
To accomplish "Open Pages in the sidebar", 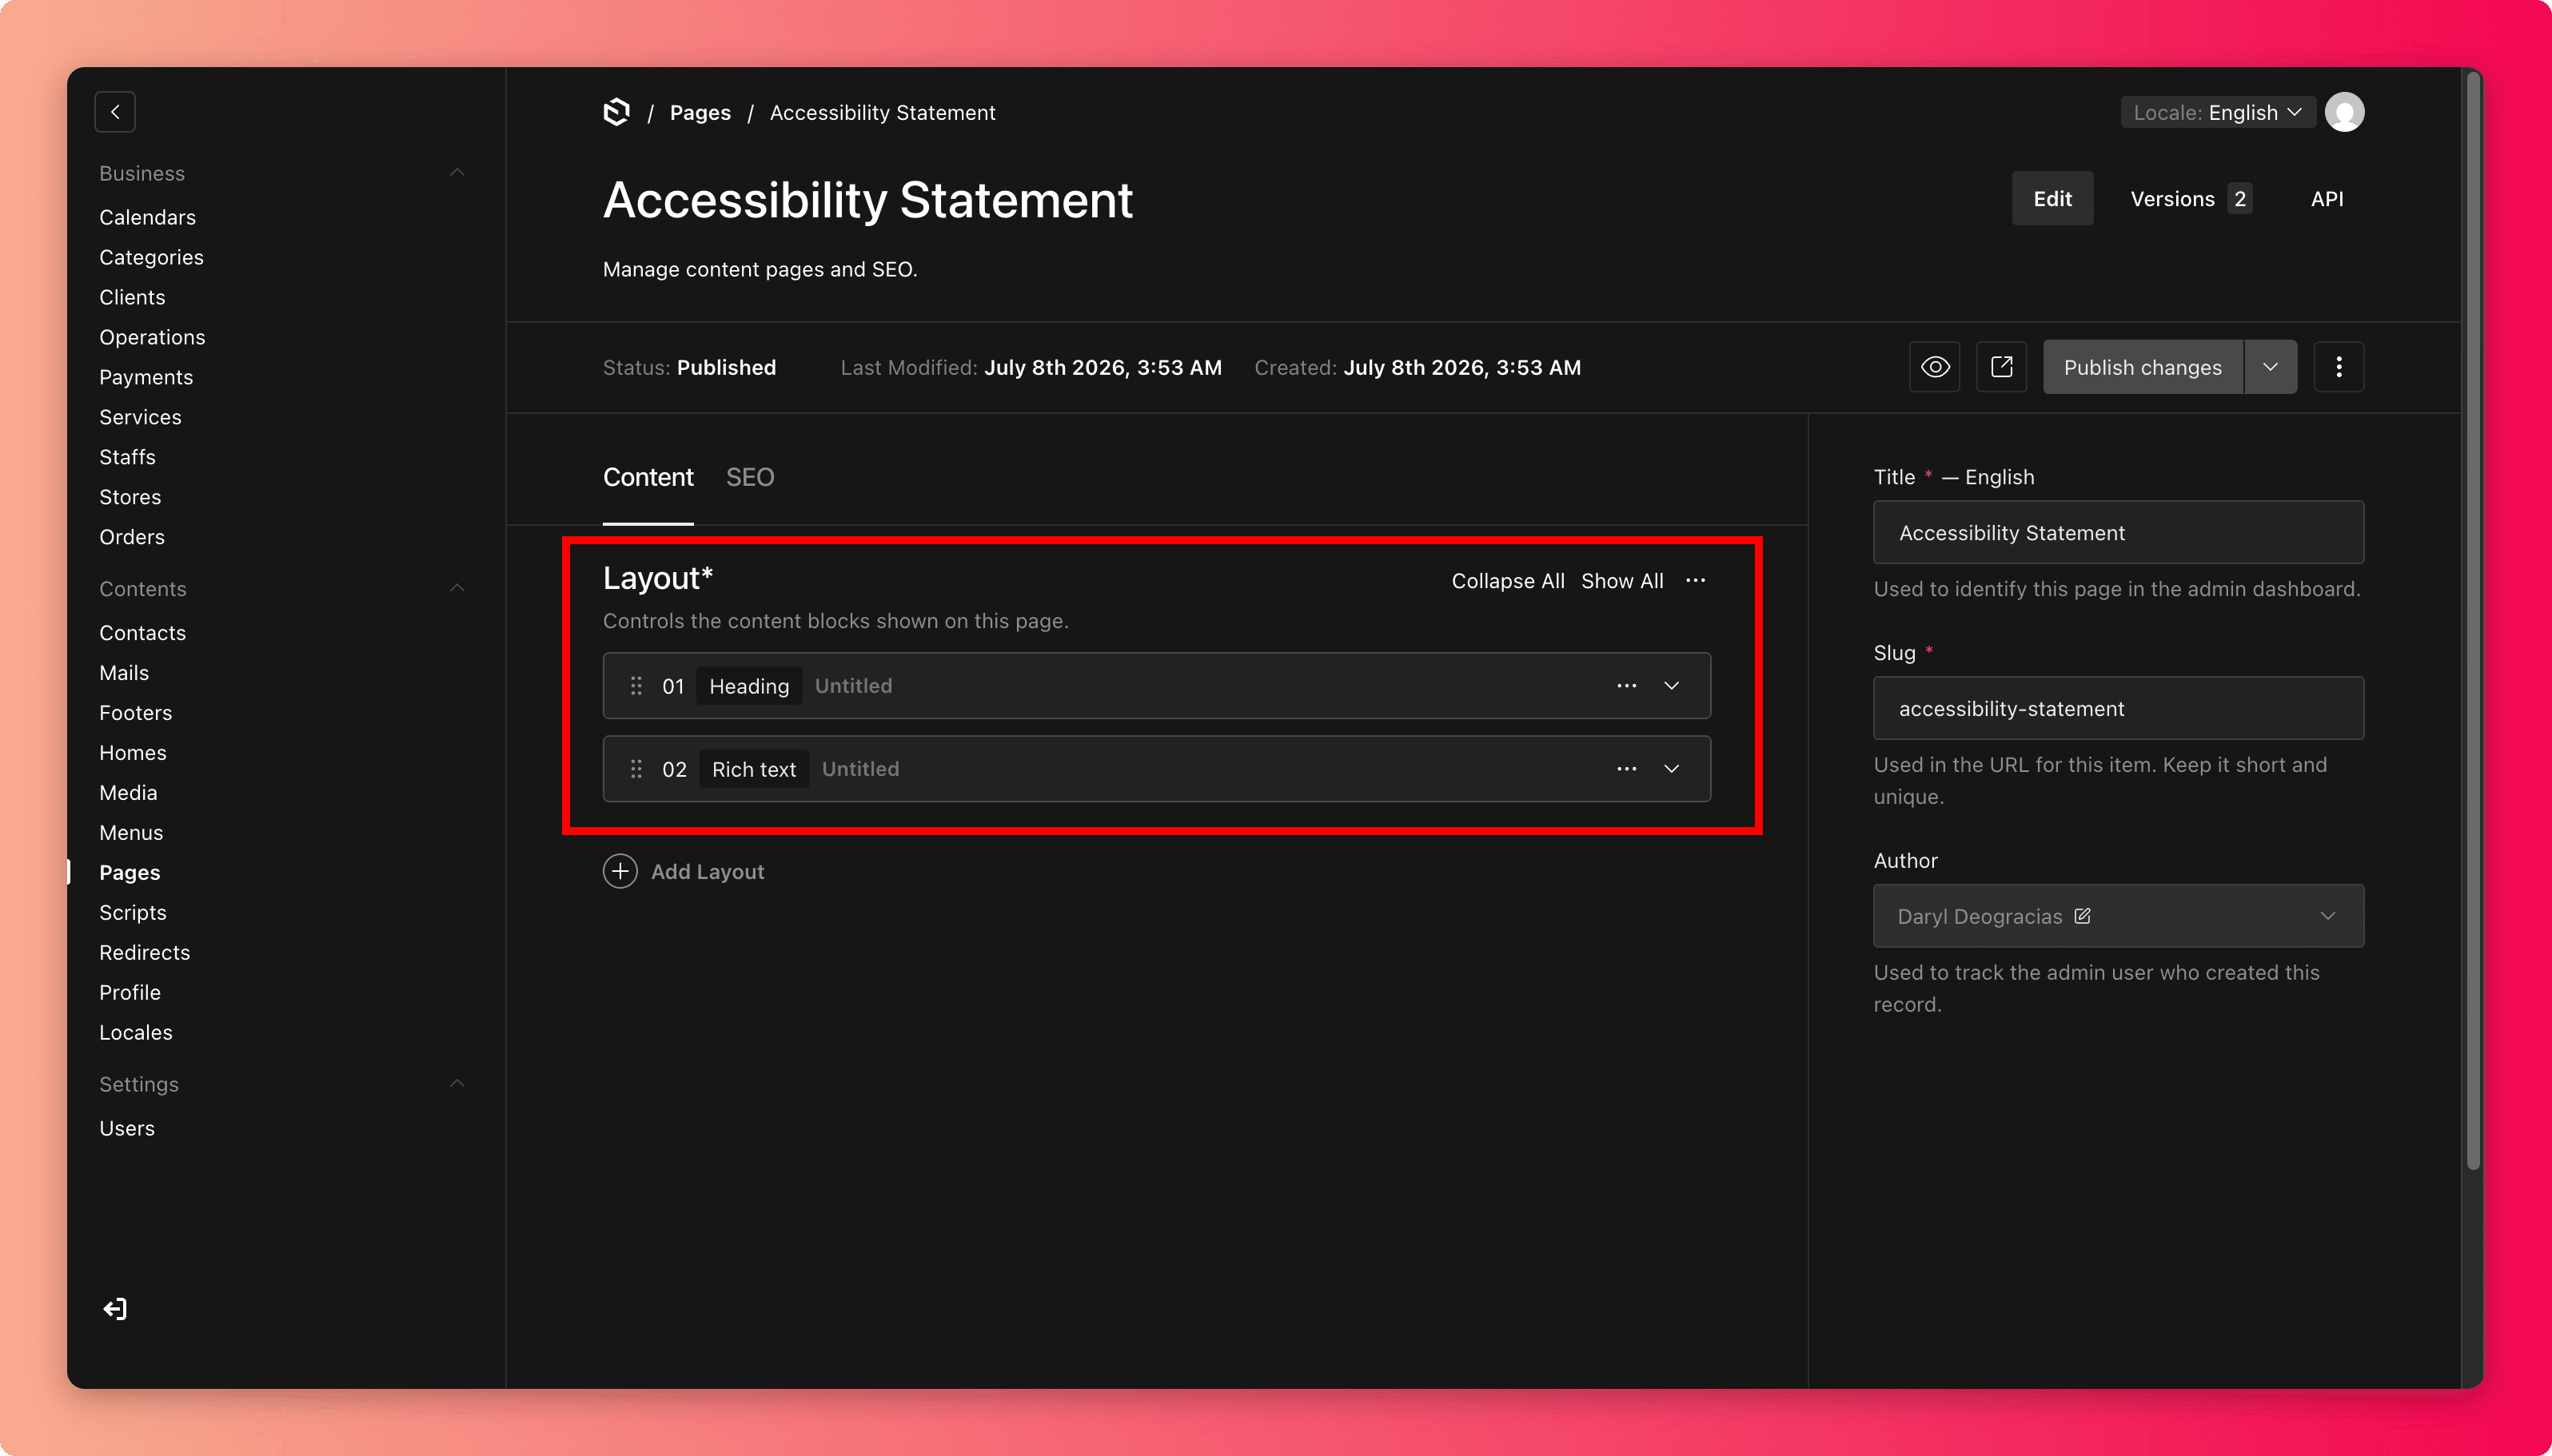I will 129,873.
